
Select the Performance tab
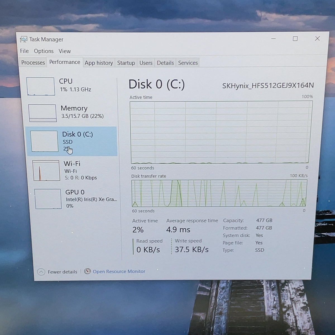64,62
